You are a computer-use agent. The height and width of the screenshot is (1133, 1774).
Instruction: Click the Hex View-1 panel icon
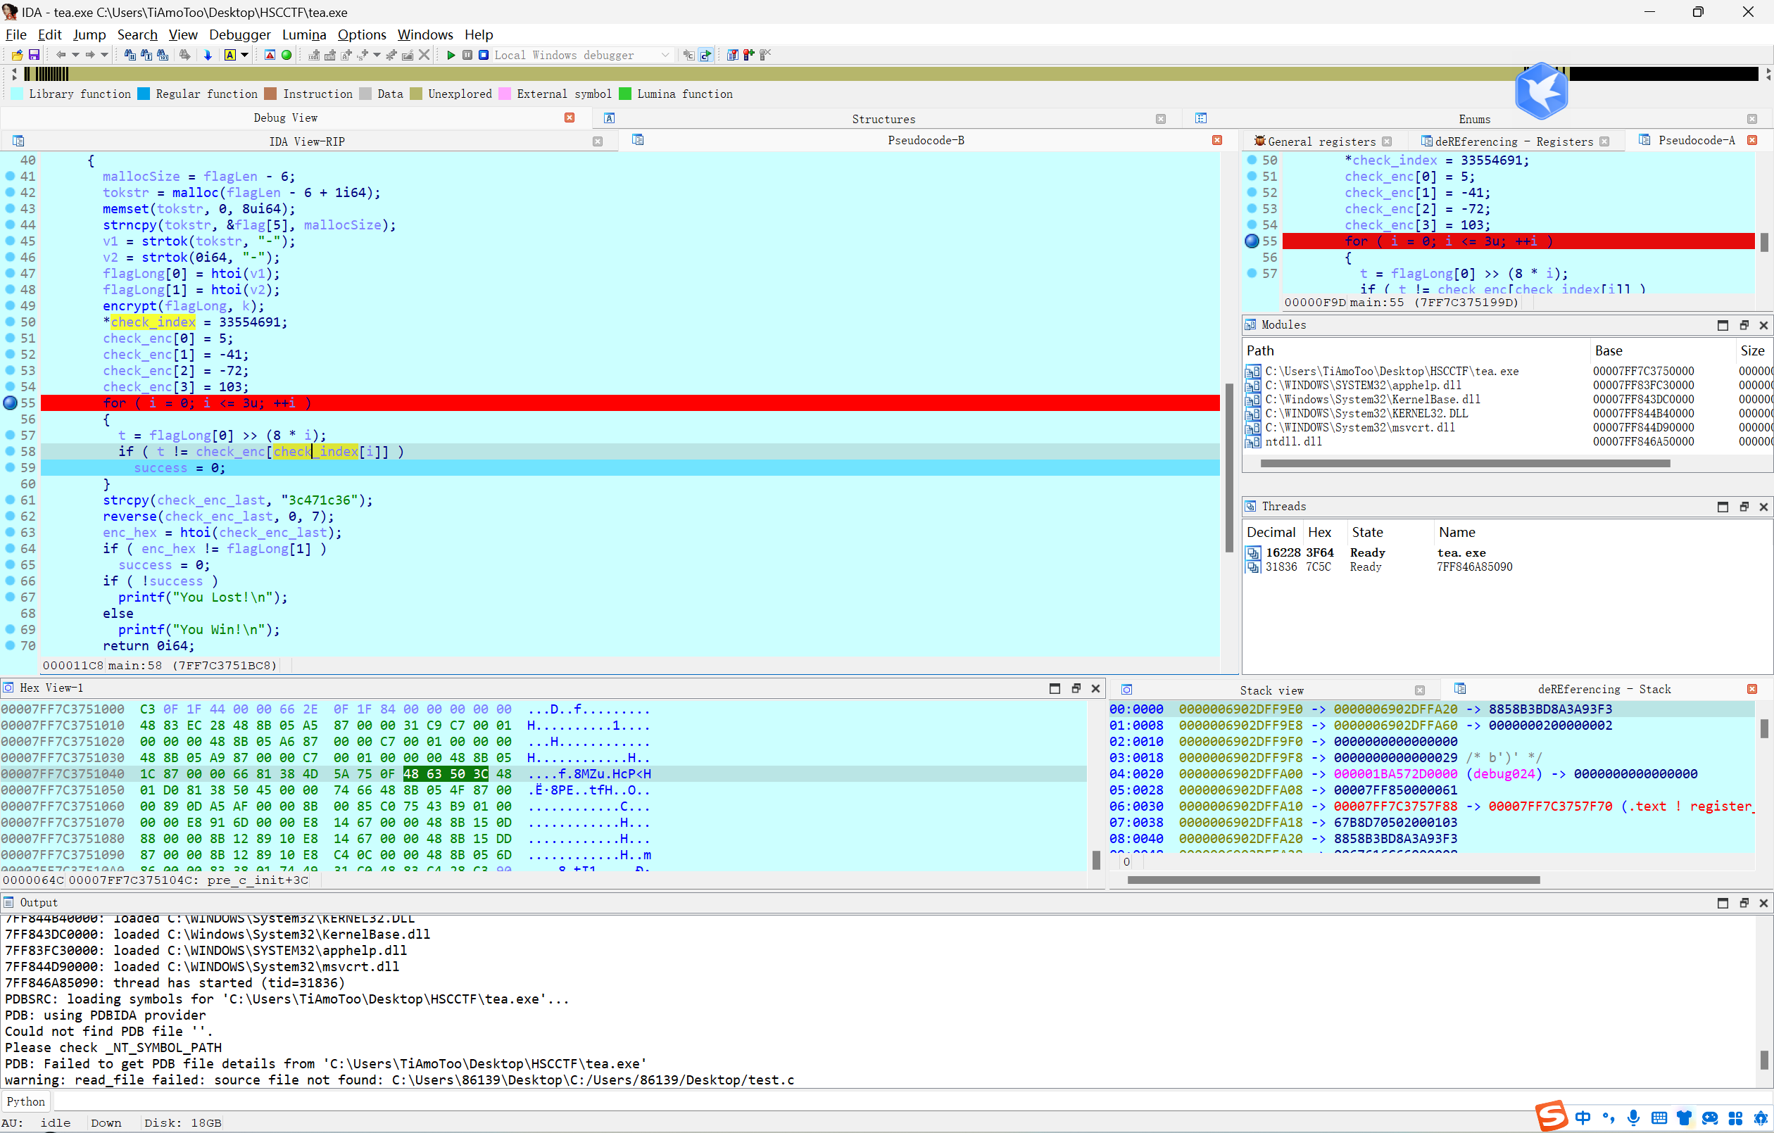coord(8,688)
